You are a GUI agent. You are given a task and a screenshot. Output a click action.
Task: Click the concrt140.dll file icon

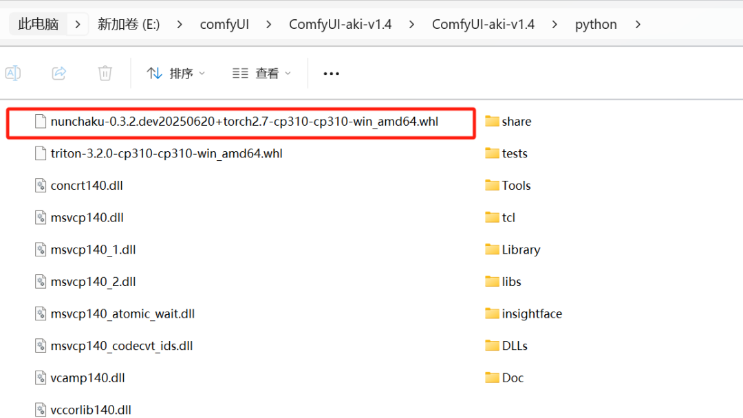click(41, 186)
